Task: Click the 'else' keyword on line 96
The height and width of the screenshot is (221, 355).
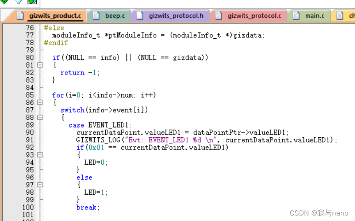Action: click(84, 177)
